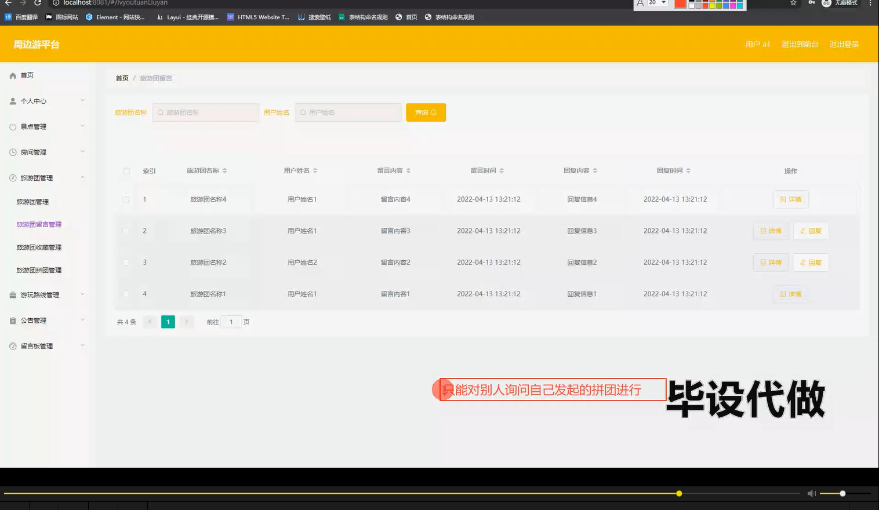The height and width of the screenshot is (510, 879).
Task: Click the icon beside 旅游团管理 parent menu
Action: click(13, 178)
